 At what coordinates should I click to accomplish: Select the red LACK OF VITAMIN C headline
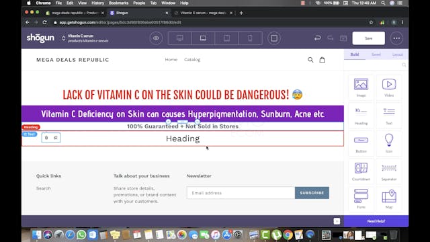pos(183,95)
